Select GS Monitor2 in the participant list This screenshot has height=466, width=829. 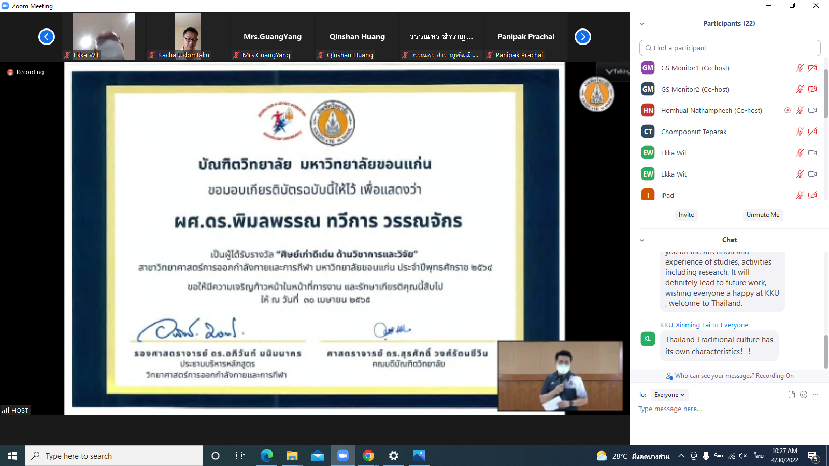pyautogui.click(x=695, y=89)
